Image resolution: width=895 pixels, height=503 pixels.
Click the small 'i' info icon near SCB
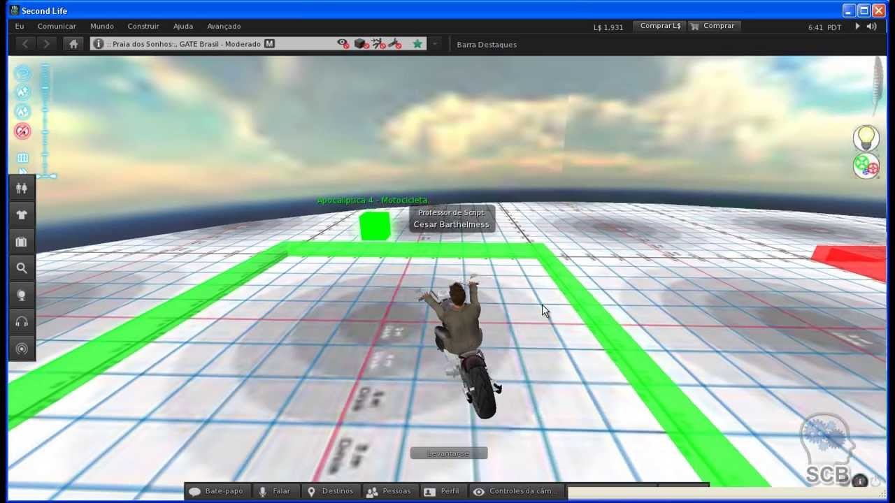click(x=860, y=481)
